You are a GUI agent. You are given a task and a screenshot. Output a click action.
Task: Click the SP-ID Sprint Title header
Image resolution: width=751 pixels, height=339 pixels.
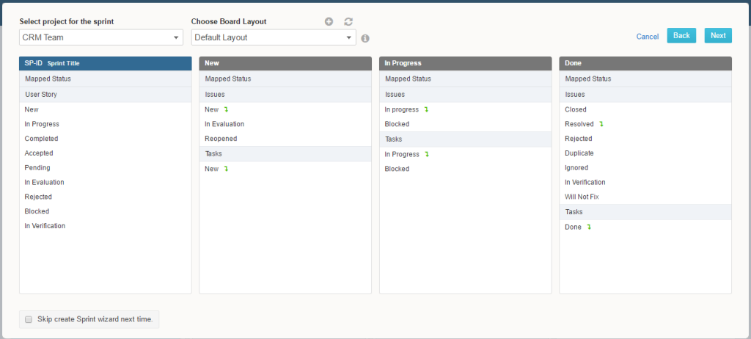[x=105, y=64]
